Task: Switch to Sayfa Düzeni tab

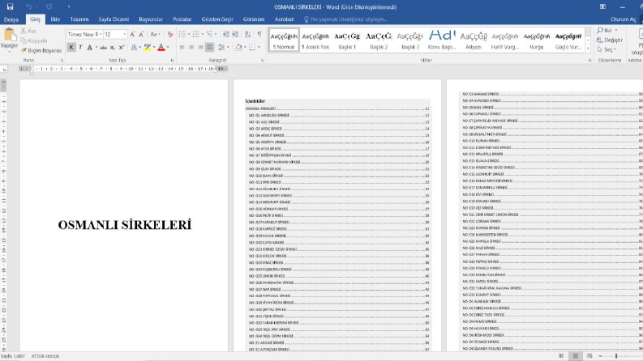Action: (x=114, y=19)
